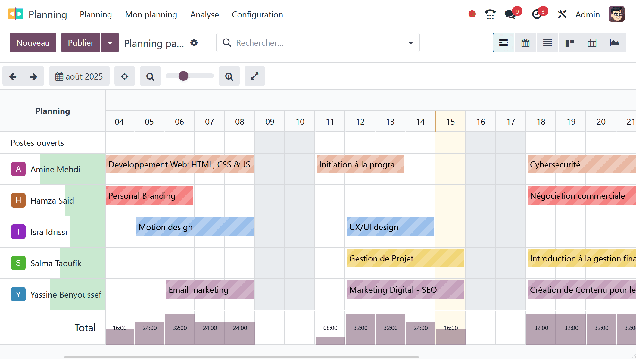
Task: Open the search options dropdown arrow
Action: [x=411, y=43]
